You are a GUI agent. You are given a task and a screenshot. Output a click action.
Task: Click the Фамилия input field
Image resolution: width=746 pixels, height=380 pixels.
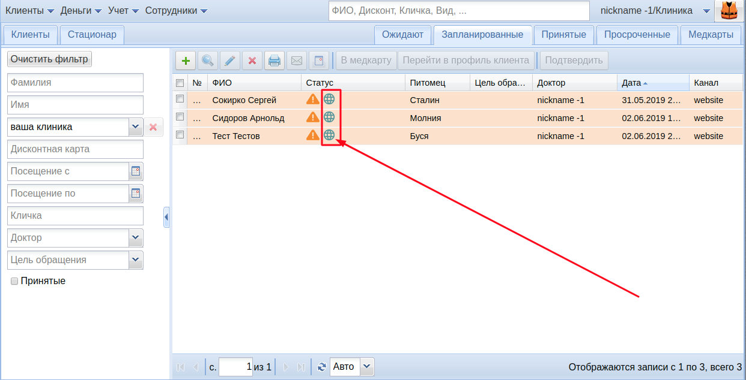75,83
